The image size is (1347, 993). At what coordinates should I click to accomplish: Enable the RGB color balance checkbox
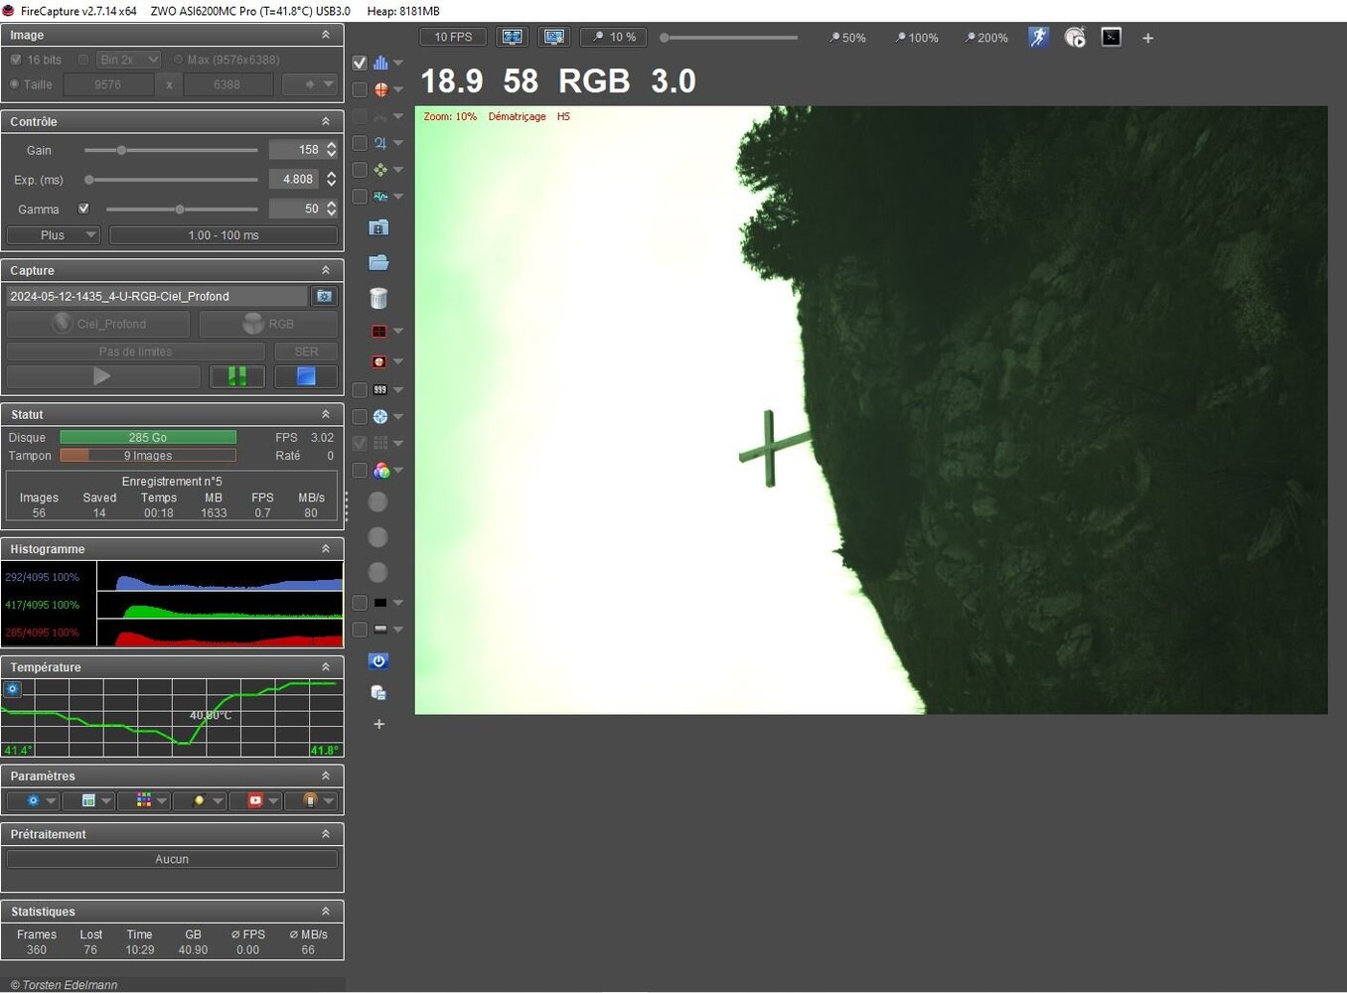(x=360, y=471)
